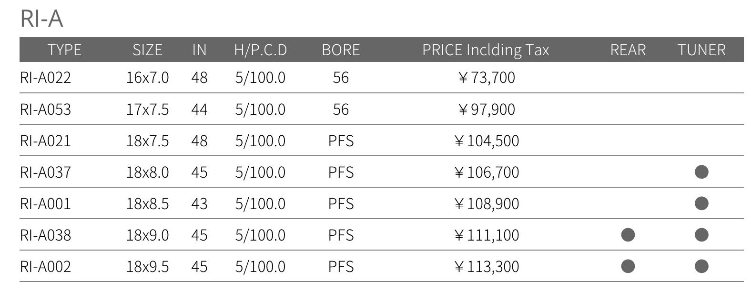Click the TUNER dot for RI-A002

pyautogui.click(x=701, y=266)
